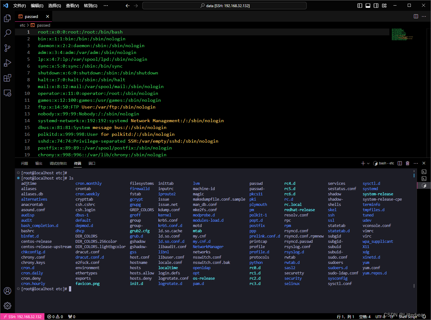Screen dimensions: 431x320
Task: Switch to the 输出 tab
Action: pyautogui.click(x=39, y=163)
